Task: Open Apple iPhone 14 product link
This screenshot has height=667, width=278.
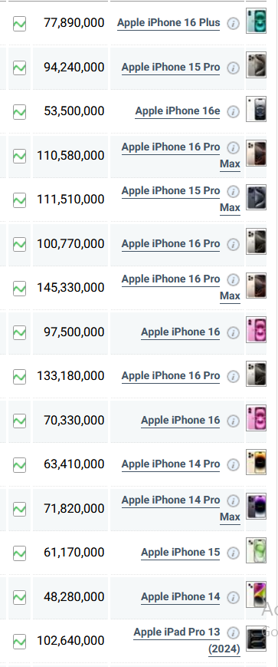Action: [x=181, y=597]
